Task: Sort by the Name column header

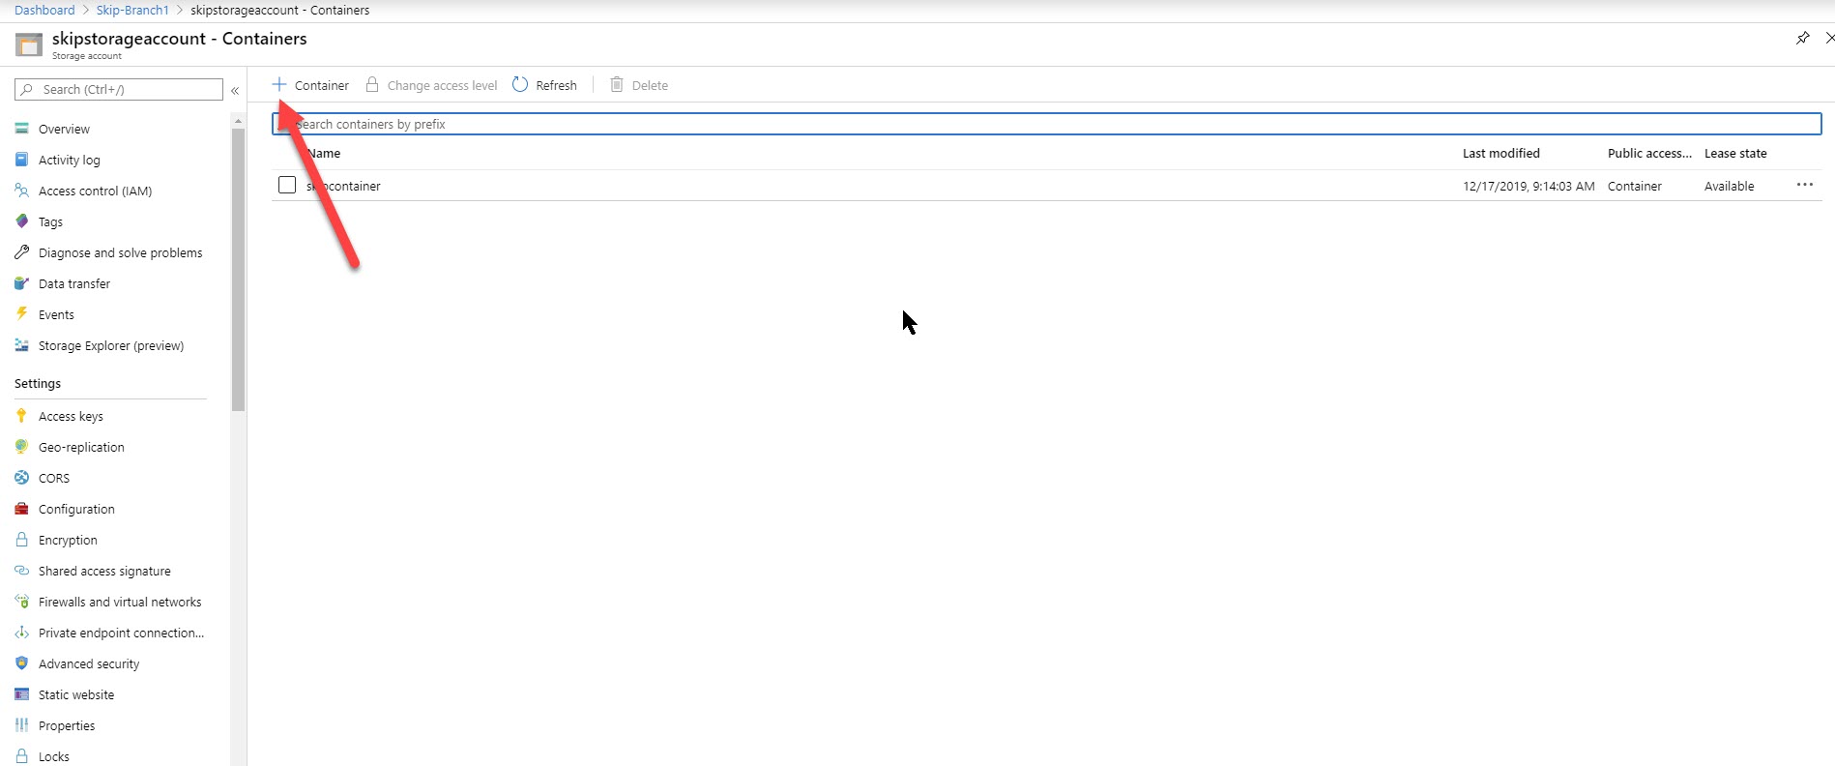Action: (324, 153)
